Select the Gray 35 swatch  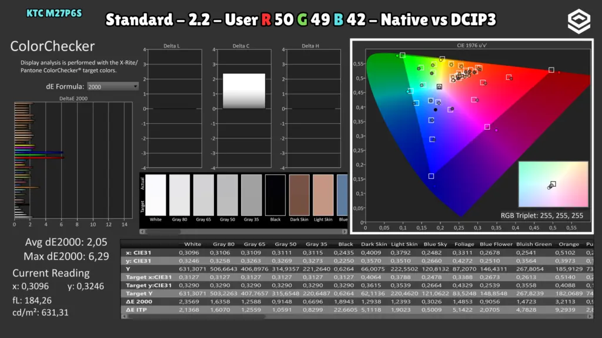click(251, 195)
